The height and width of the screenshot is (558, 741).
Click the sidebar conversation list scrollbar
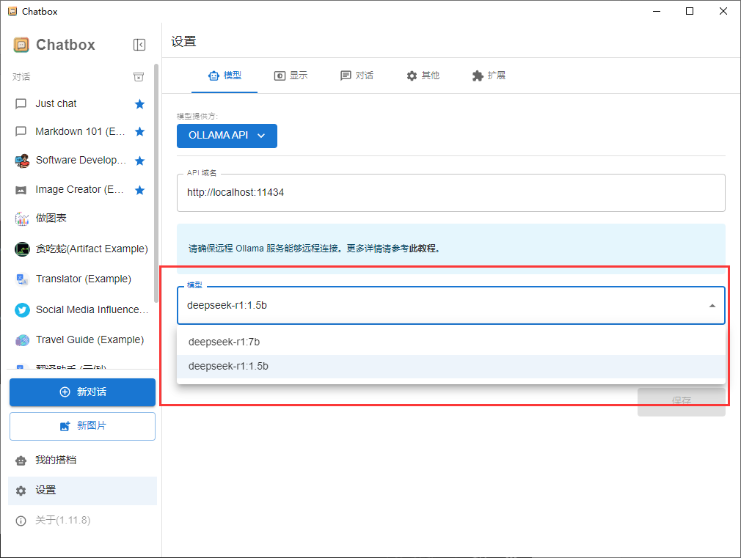[156, 183]
